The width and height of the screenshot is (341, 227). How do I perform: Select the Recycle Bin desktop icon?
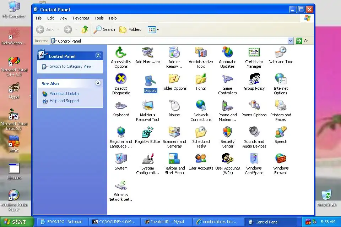coord(327,198)
